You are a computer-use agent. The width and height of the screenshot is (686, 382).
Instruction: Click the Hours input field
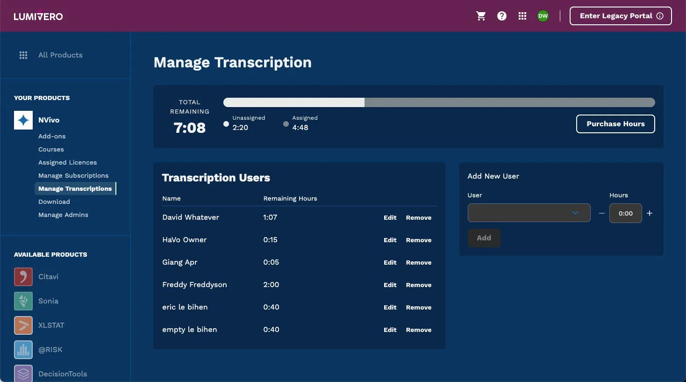point(625,213)
